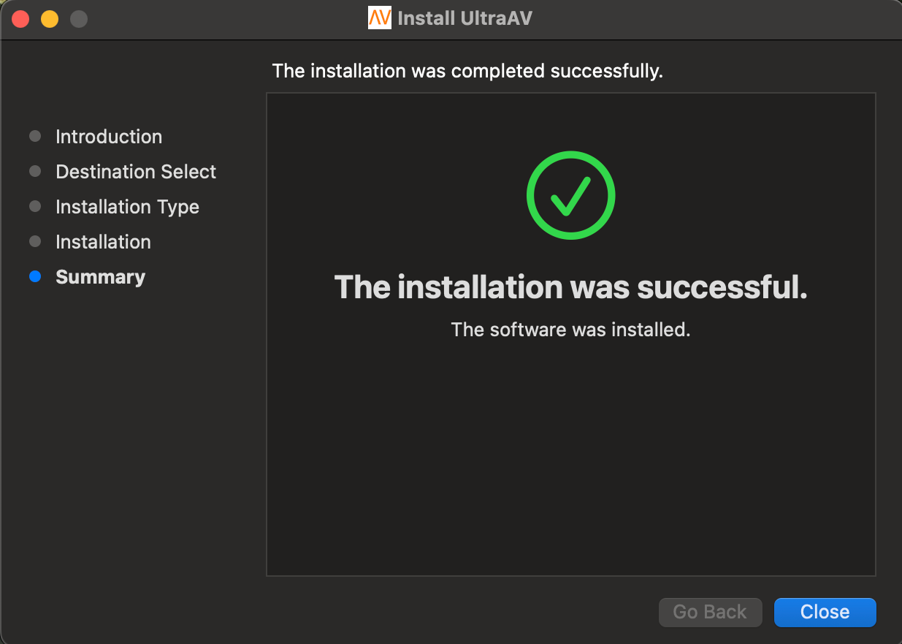Close the installer with the red button

(x=20, y=19)
